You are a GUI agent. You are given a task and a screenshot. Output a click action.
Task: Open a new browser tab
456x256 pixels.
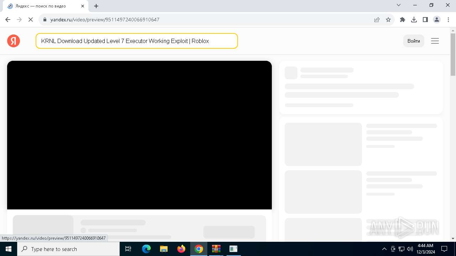pyautogui.click(x=96, y=6)
